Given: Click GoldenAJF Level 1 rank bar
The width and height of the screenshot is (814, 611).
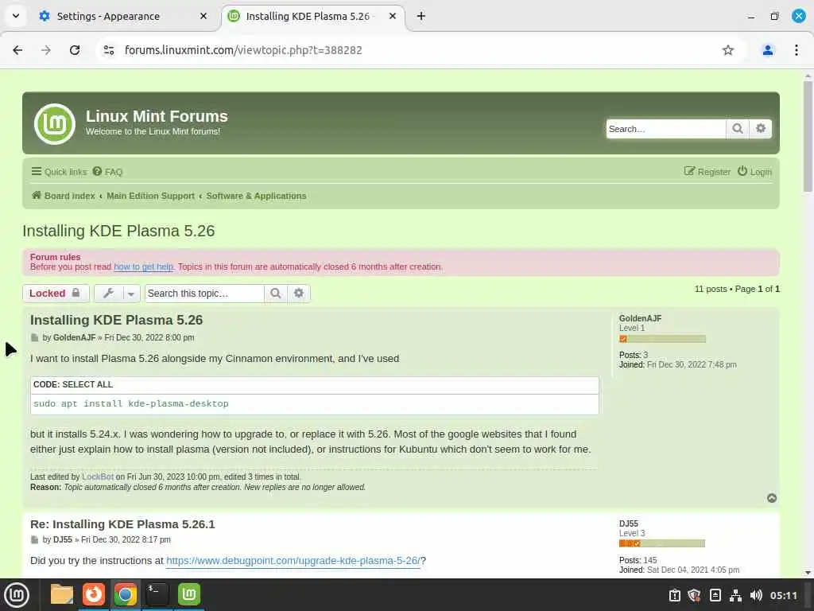Looking at the screenshot, I should pyautogui.click(x=662, y=339).
